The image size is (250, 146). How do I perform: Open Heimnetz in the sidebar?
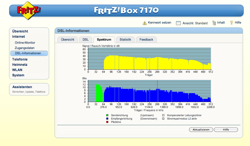[20, 64]
